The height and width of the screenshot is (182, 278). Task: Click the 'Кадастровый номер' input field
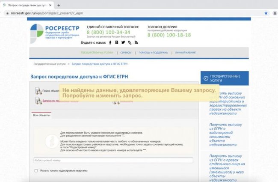[x=113, y=161]
